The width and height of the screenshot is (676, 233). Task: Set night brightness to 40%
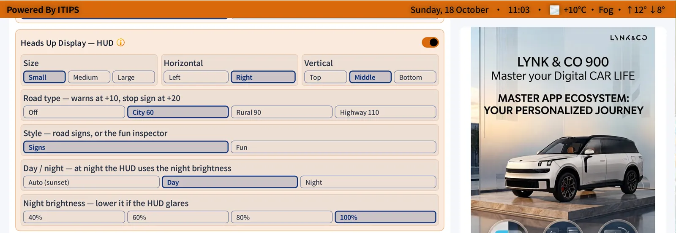click(x=74, y=217)
